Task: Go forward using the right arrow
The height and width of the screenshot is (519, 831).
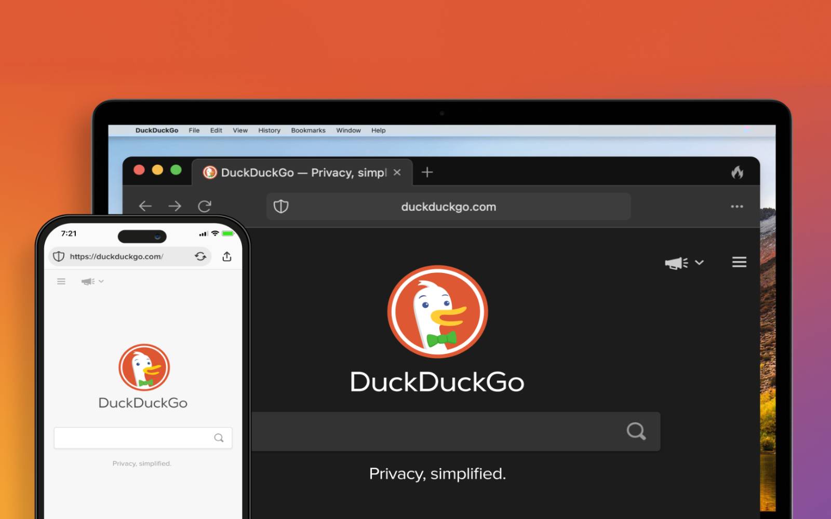Action: coord(175,207)
